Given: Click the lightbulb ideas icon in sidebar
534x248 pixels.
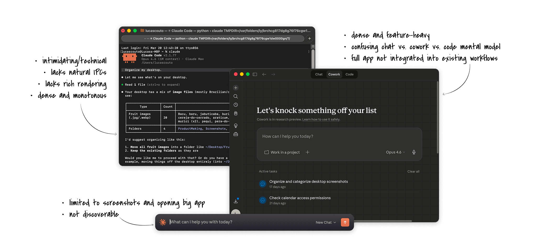Looking at the screenshot, I should pos(236,126).
